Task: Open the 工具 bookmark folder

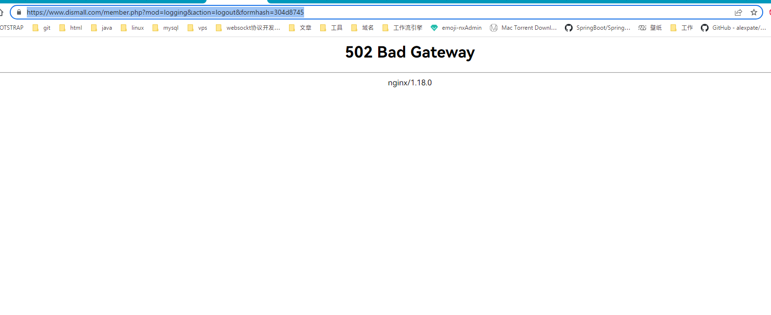Action: [331, 28]
